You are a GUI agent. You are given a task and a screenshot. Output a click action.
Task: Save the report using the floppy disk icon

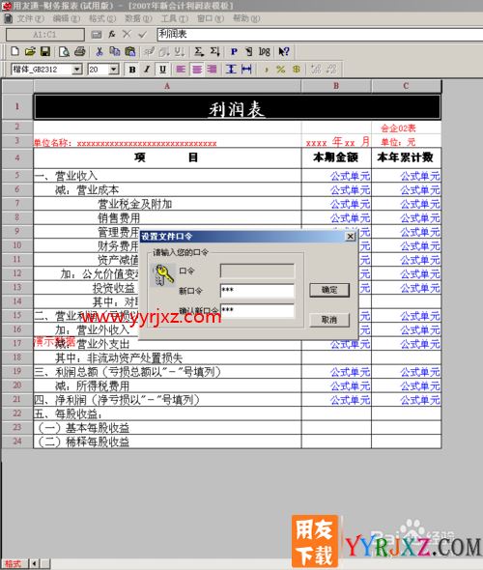click(x=45, y=51)
